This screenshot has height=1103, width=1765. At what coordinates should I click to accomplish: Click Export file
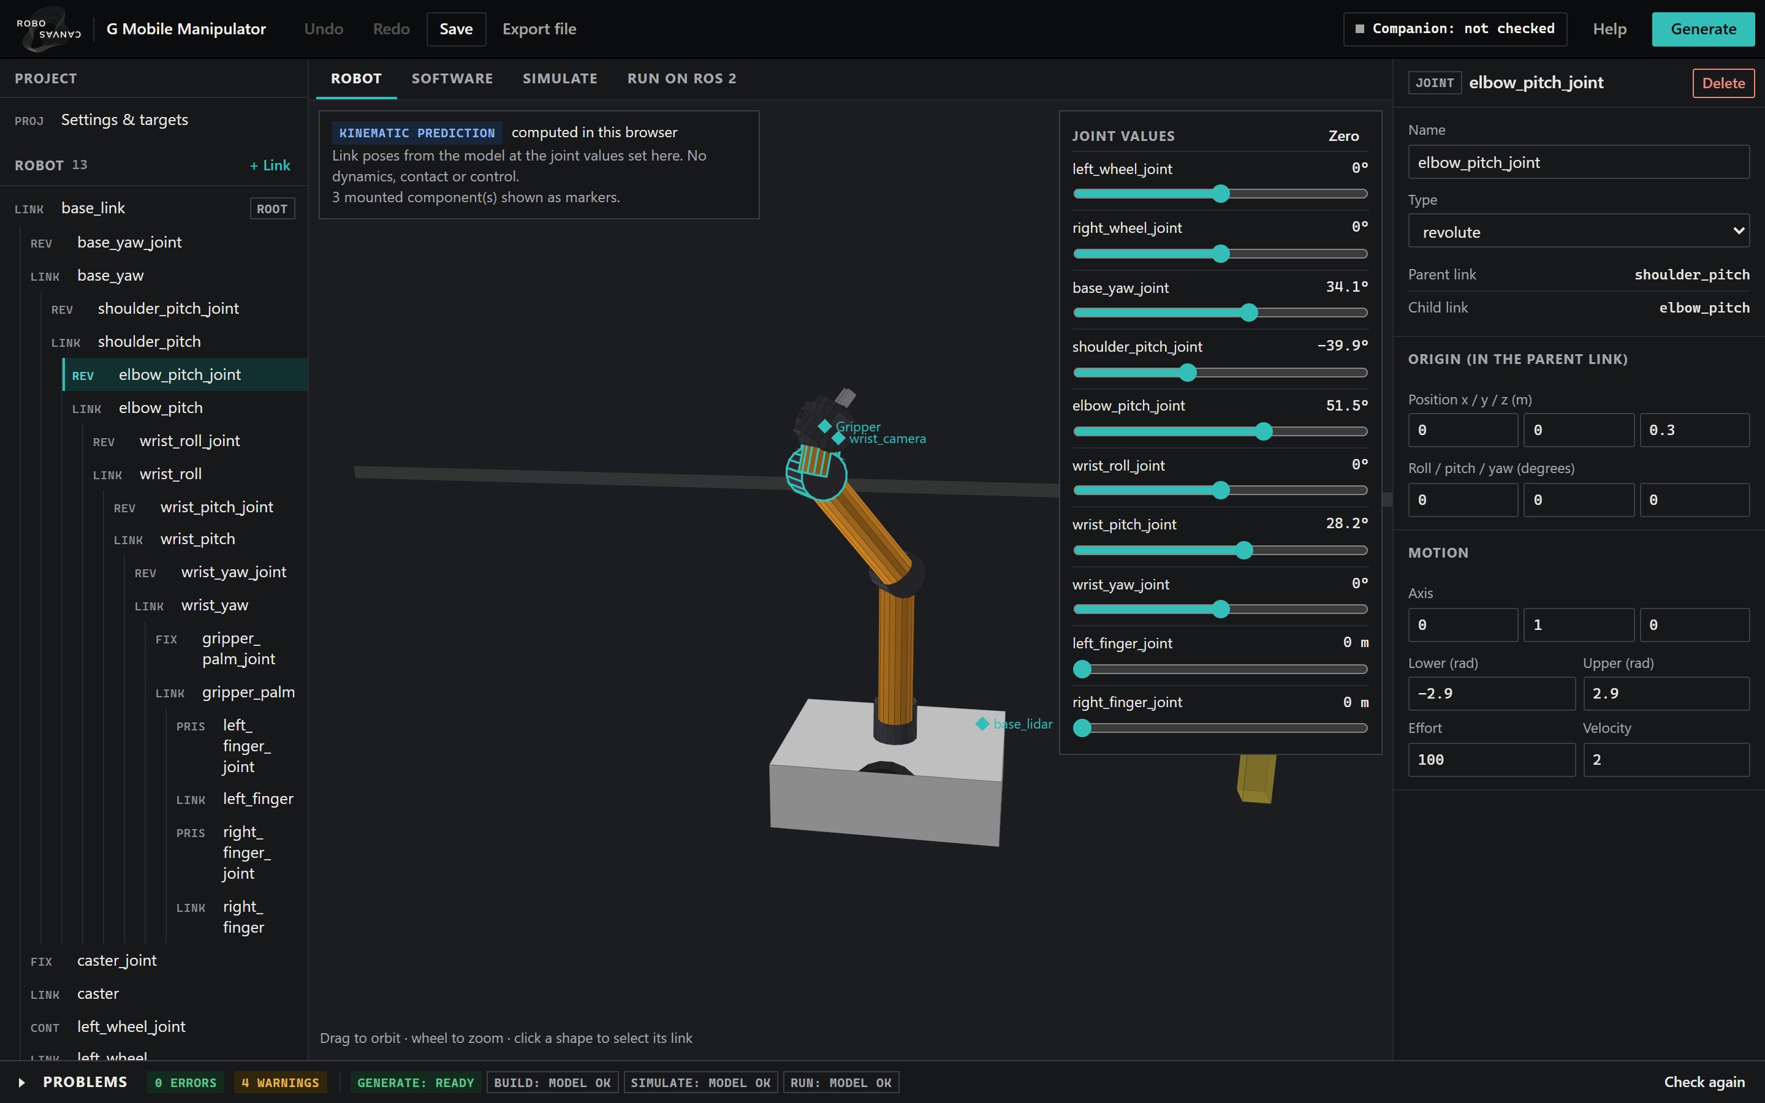coord(539,29)
